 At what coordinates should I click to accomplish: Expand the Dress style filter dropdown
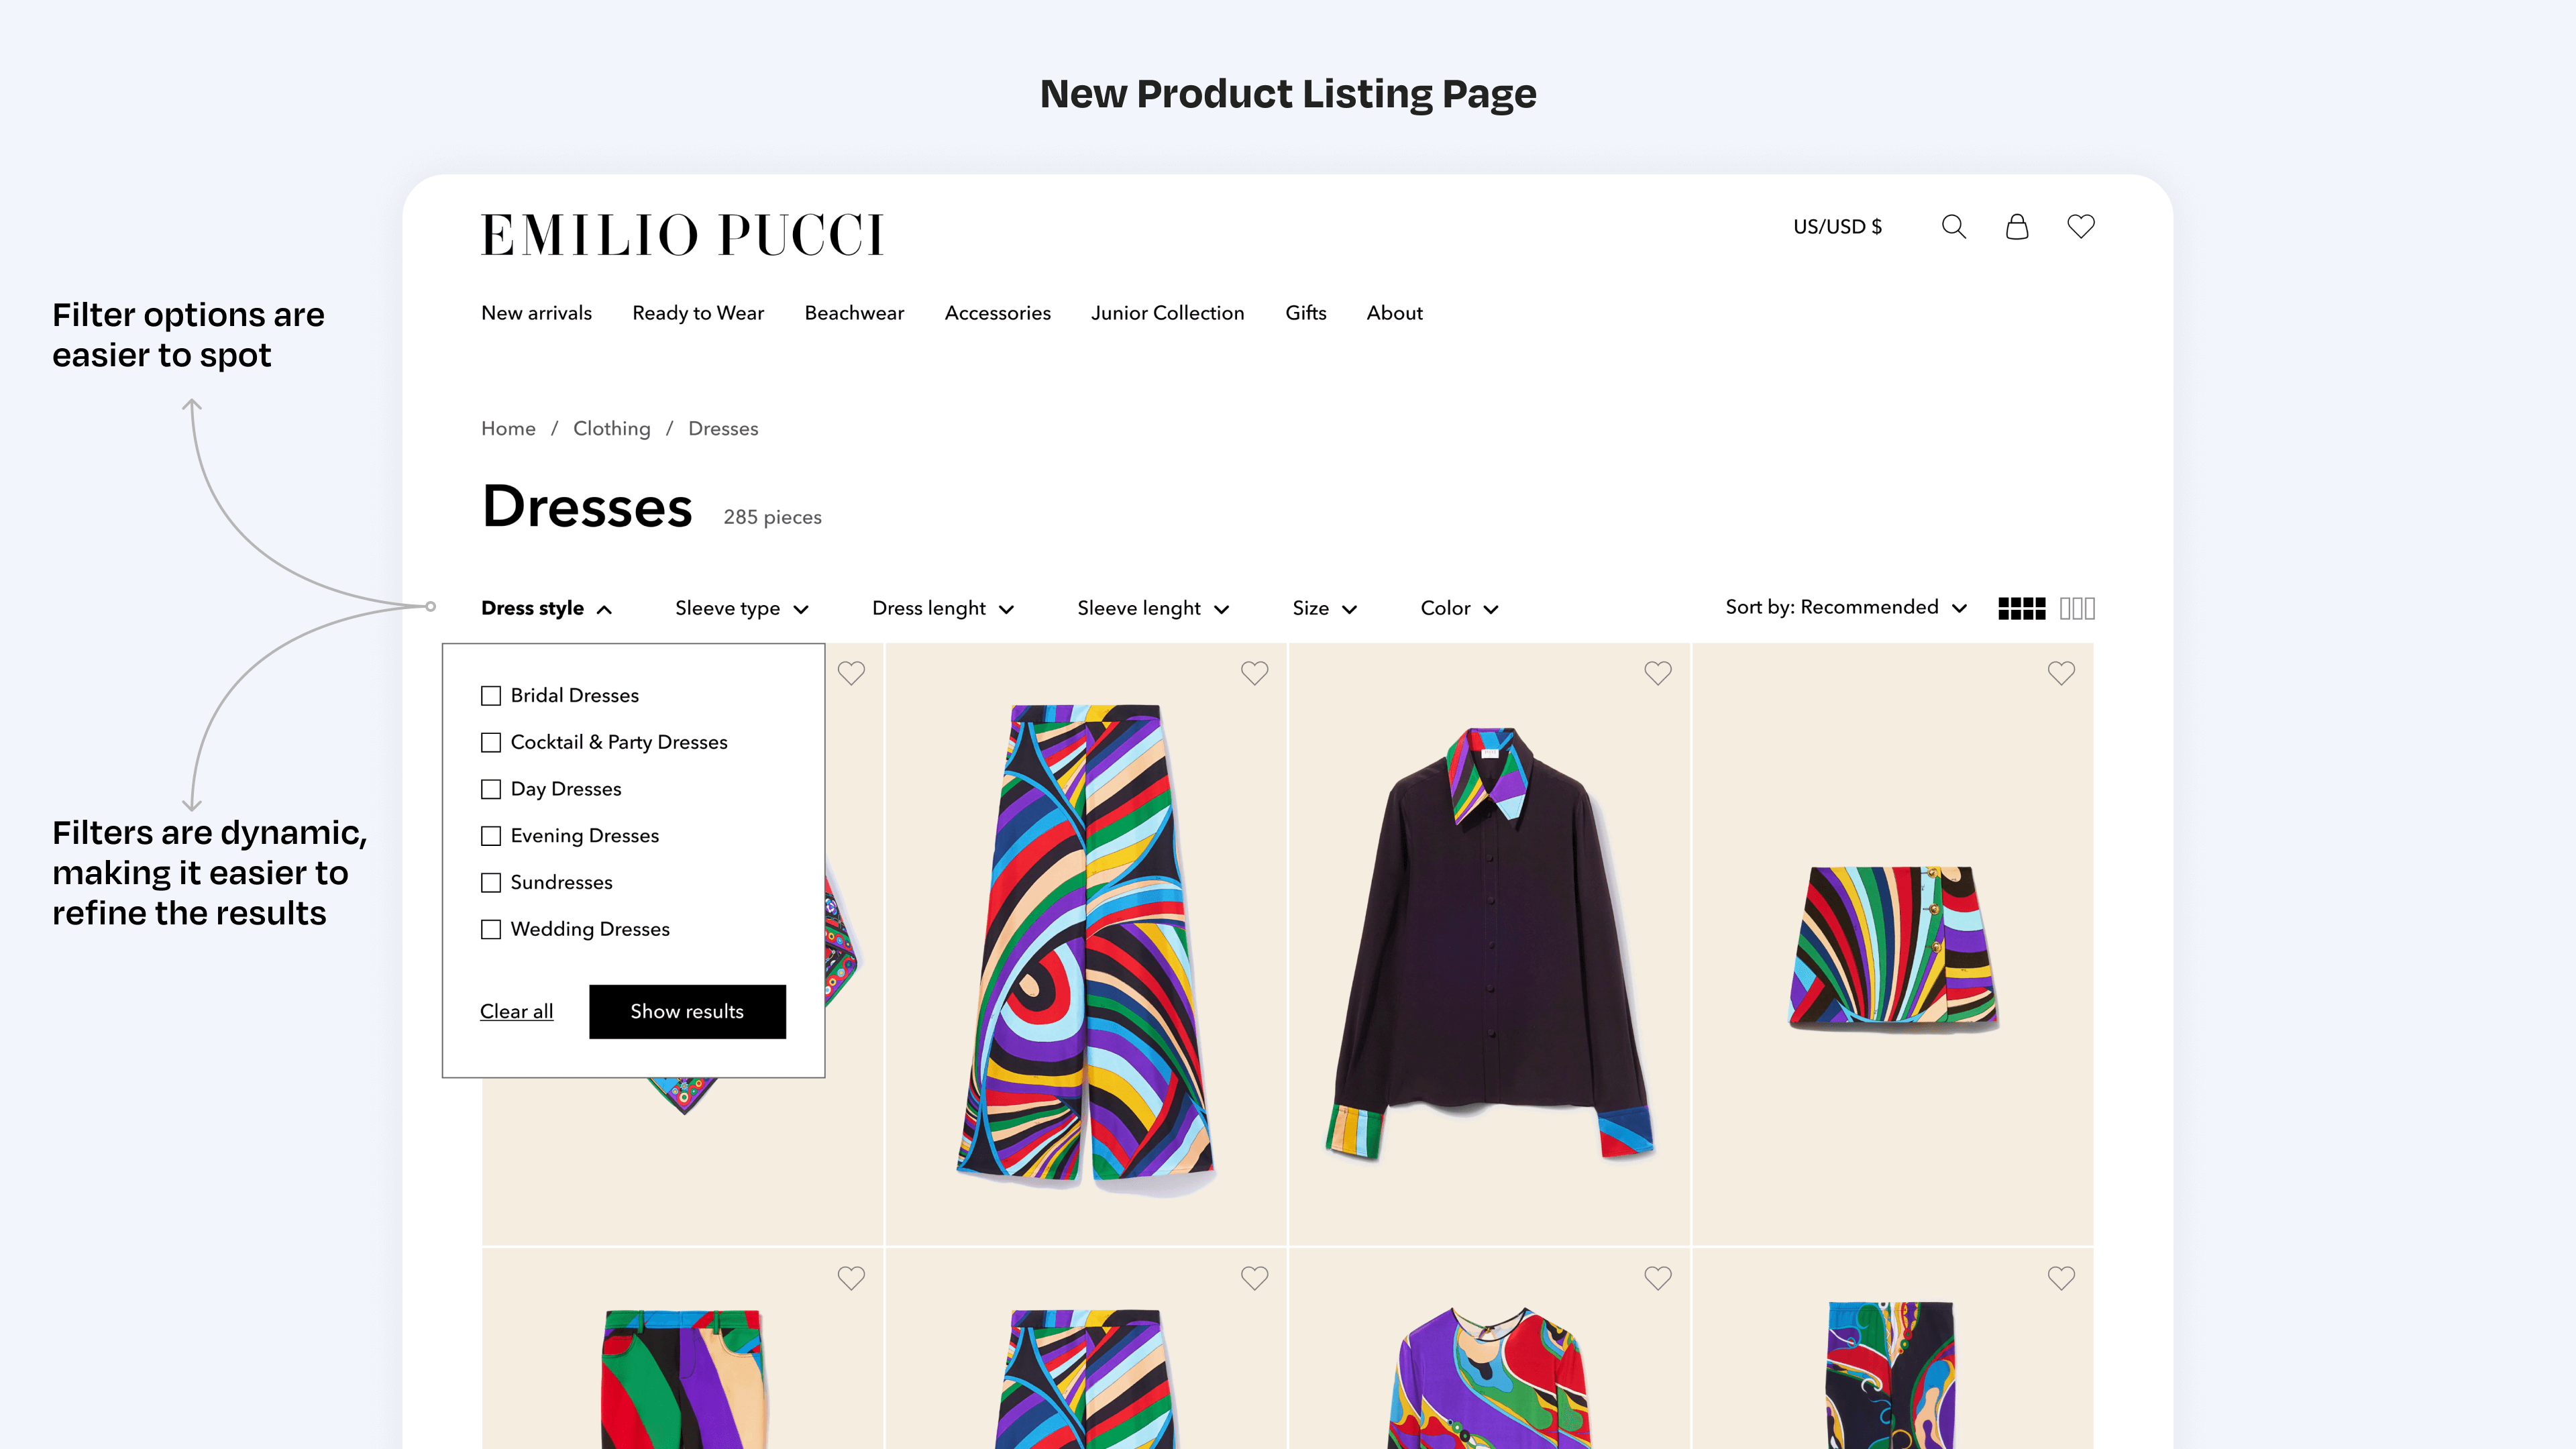[x=545, y=607]
